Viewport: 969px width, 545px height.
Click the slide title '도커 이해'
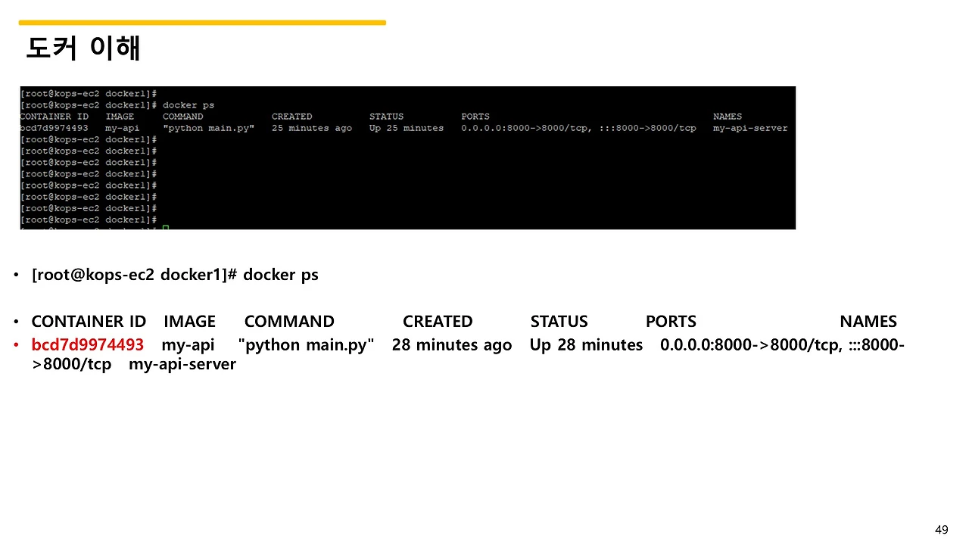click(x=83, y=48)
